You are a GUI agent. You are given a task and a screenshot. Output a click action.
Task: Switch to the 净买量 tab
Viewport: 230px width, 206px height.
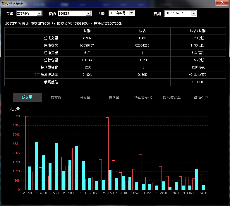pos(85,97)
